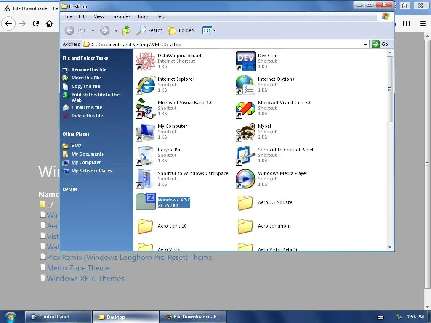Select the Recycle Bin shortcut icon
431x323 pixels.
145,156
